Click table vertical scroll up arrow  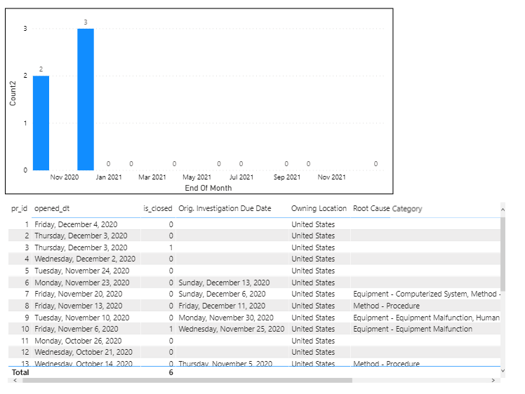point(503,210)
